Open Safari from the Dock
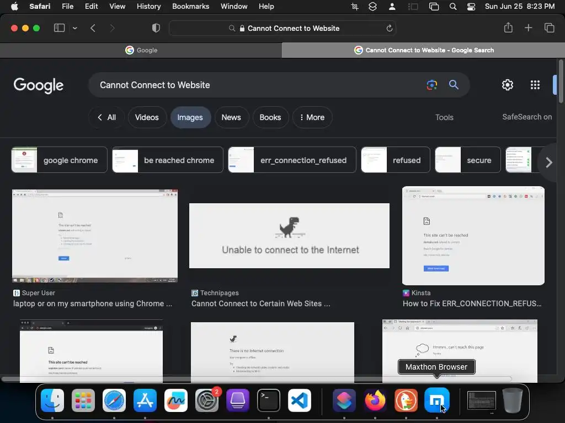This screenshot has height=423, width=565. tap(114, 400)
